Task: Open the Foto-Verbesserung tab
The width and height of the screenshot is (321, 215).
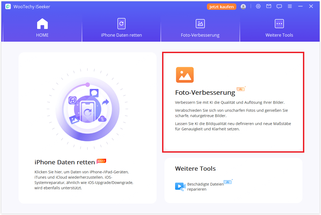Action: (200, 28)
